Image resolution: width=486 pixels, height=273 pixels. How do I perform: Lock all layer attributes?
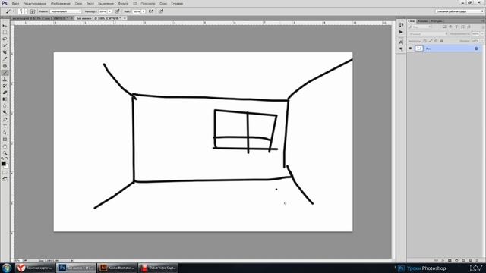(x=442, y=41)
